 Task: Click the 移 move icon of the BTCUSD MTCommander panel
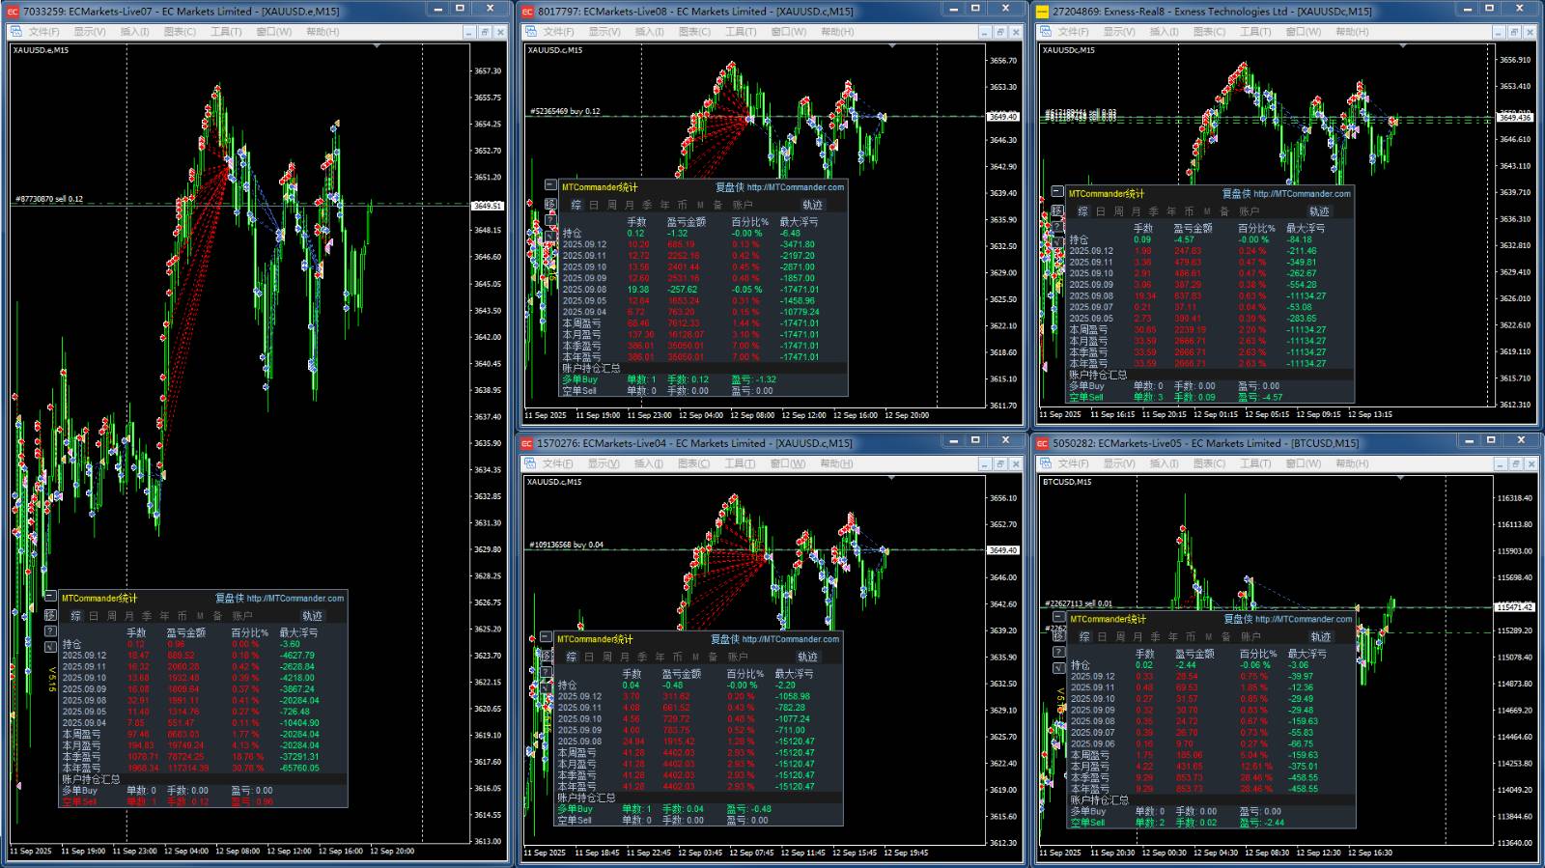point(1058,634)
